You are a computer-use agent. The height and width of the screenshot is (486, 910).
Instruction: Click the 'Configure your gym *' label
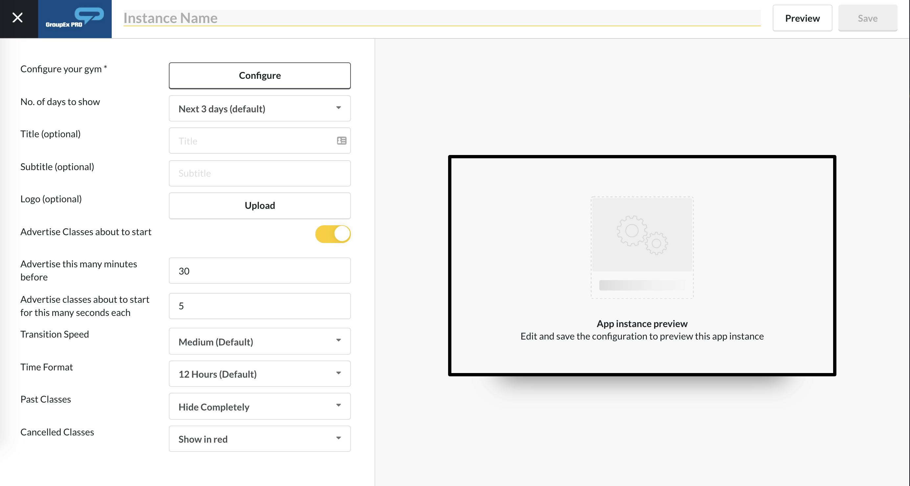(64, 69)
